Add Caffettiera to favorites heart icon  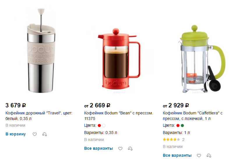pos(199,155)
